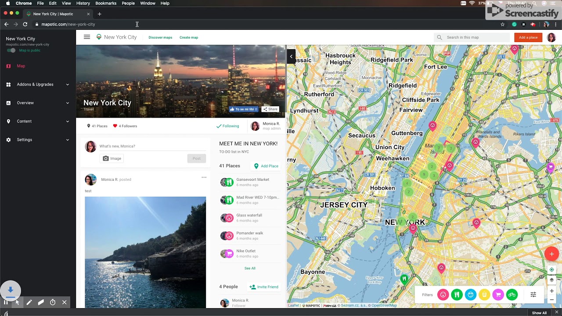Bookmark this page with star icon
Screen dimensions: 562x316
pos(503,25)
